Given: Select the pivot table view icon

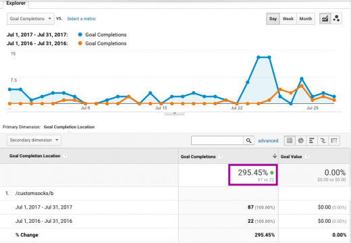Looking at the screenshot, I should tap(334, 140).
